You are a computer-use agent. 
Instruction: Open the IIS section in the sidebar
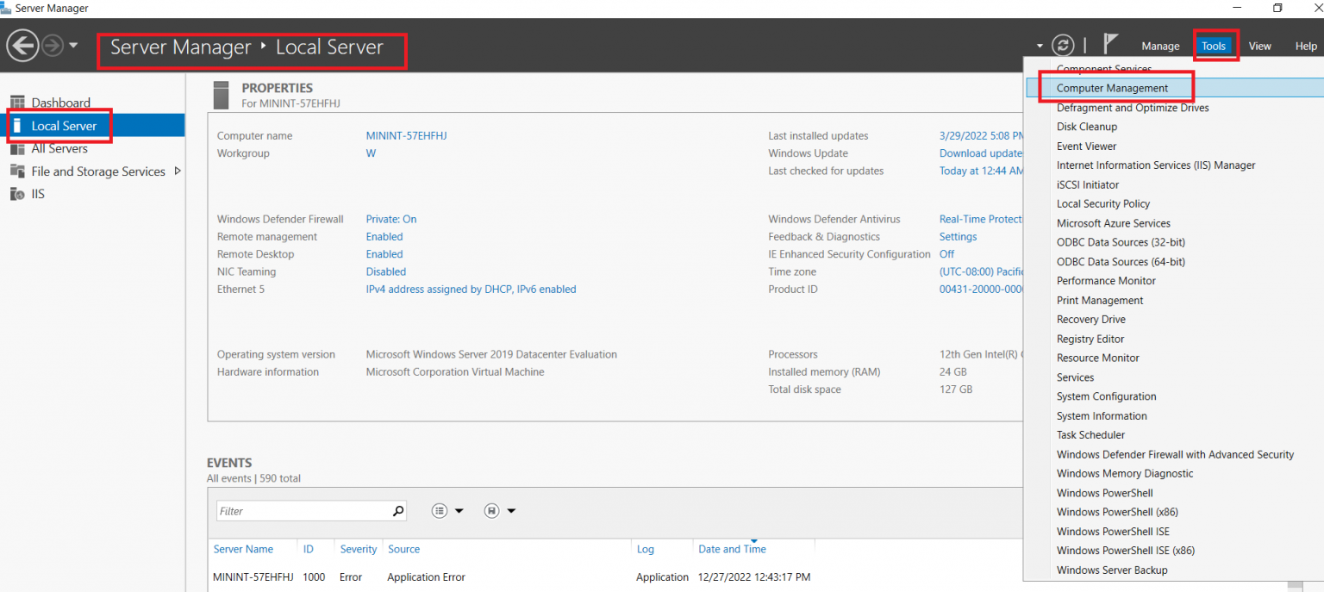pos(36,193)
